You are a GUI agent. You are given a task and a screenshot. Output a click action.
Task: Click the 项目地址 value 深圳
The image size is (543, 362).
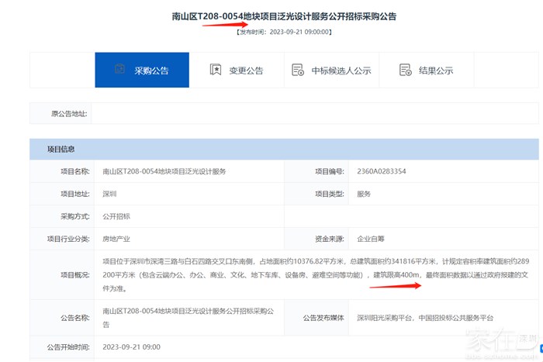[110, 194]
